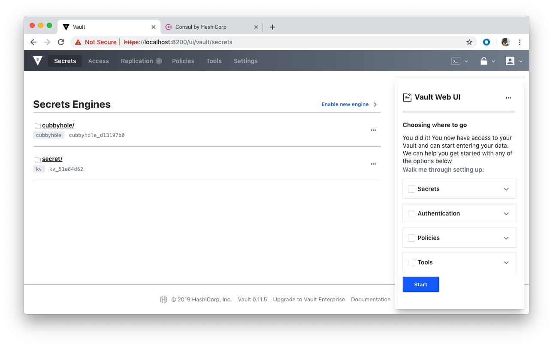Click the browser address bar URL
Viewport: 553px width, 346px height.
(x=178, y=42)
